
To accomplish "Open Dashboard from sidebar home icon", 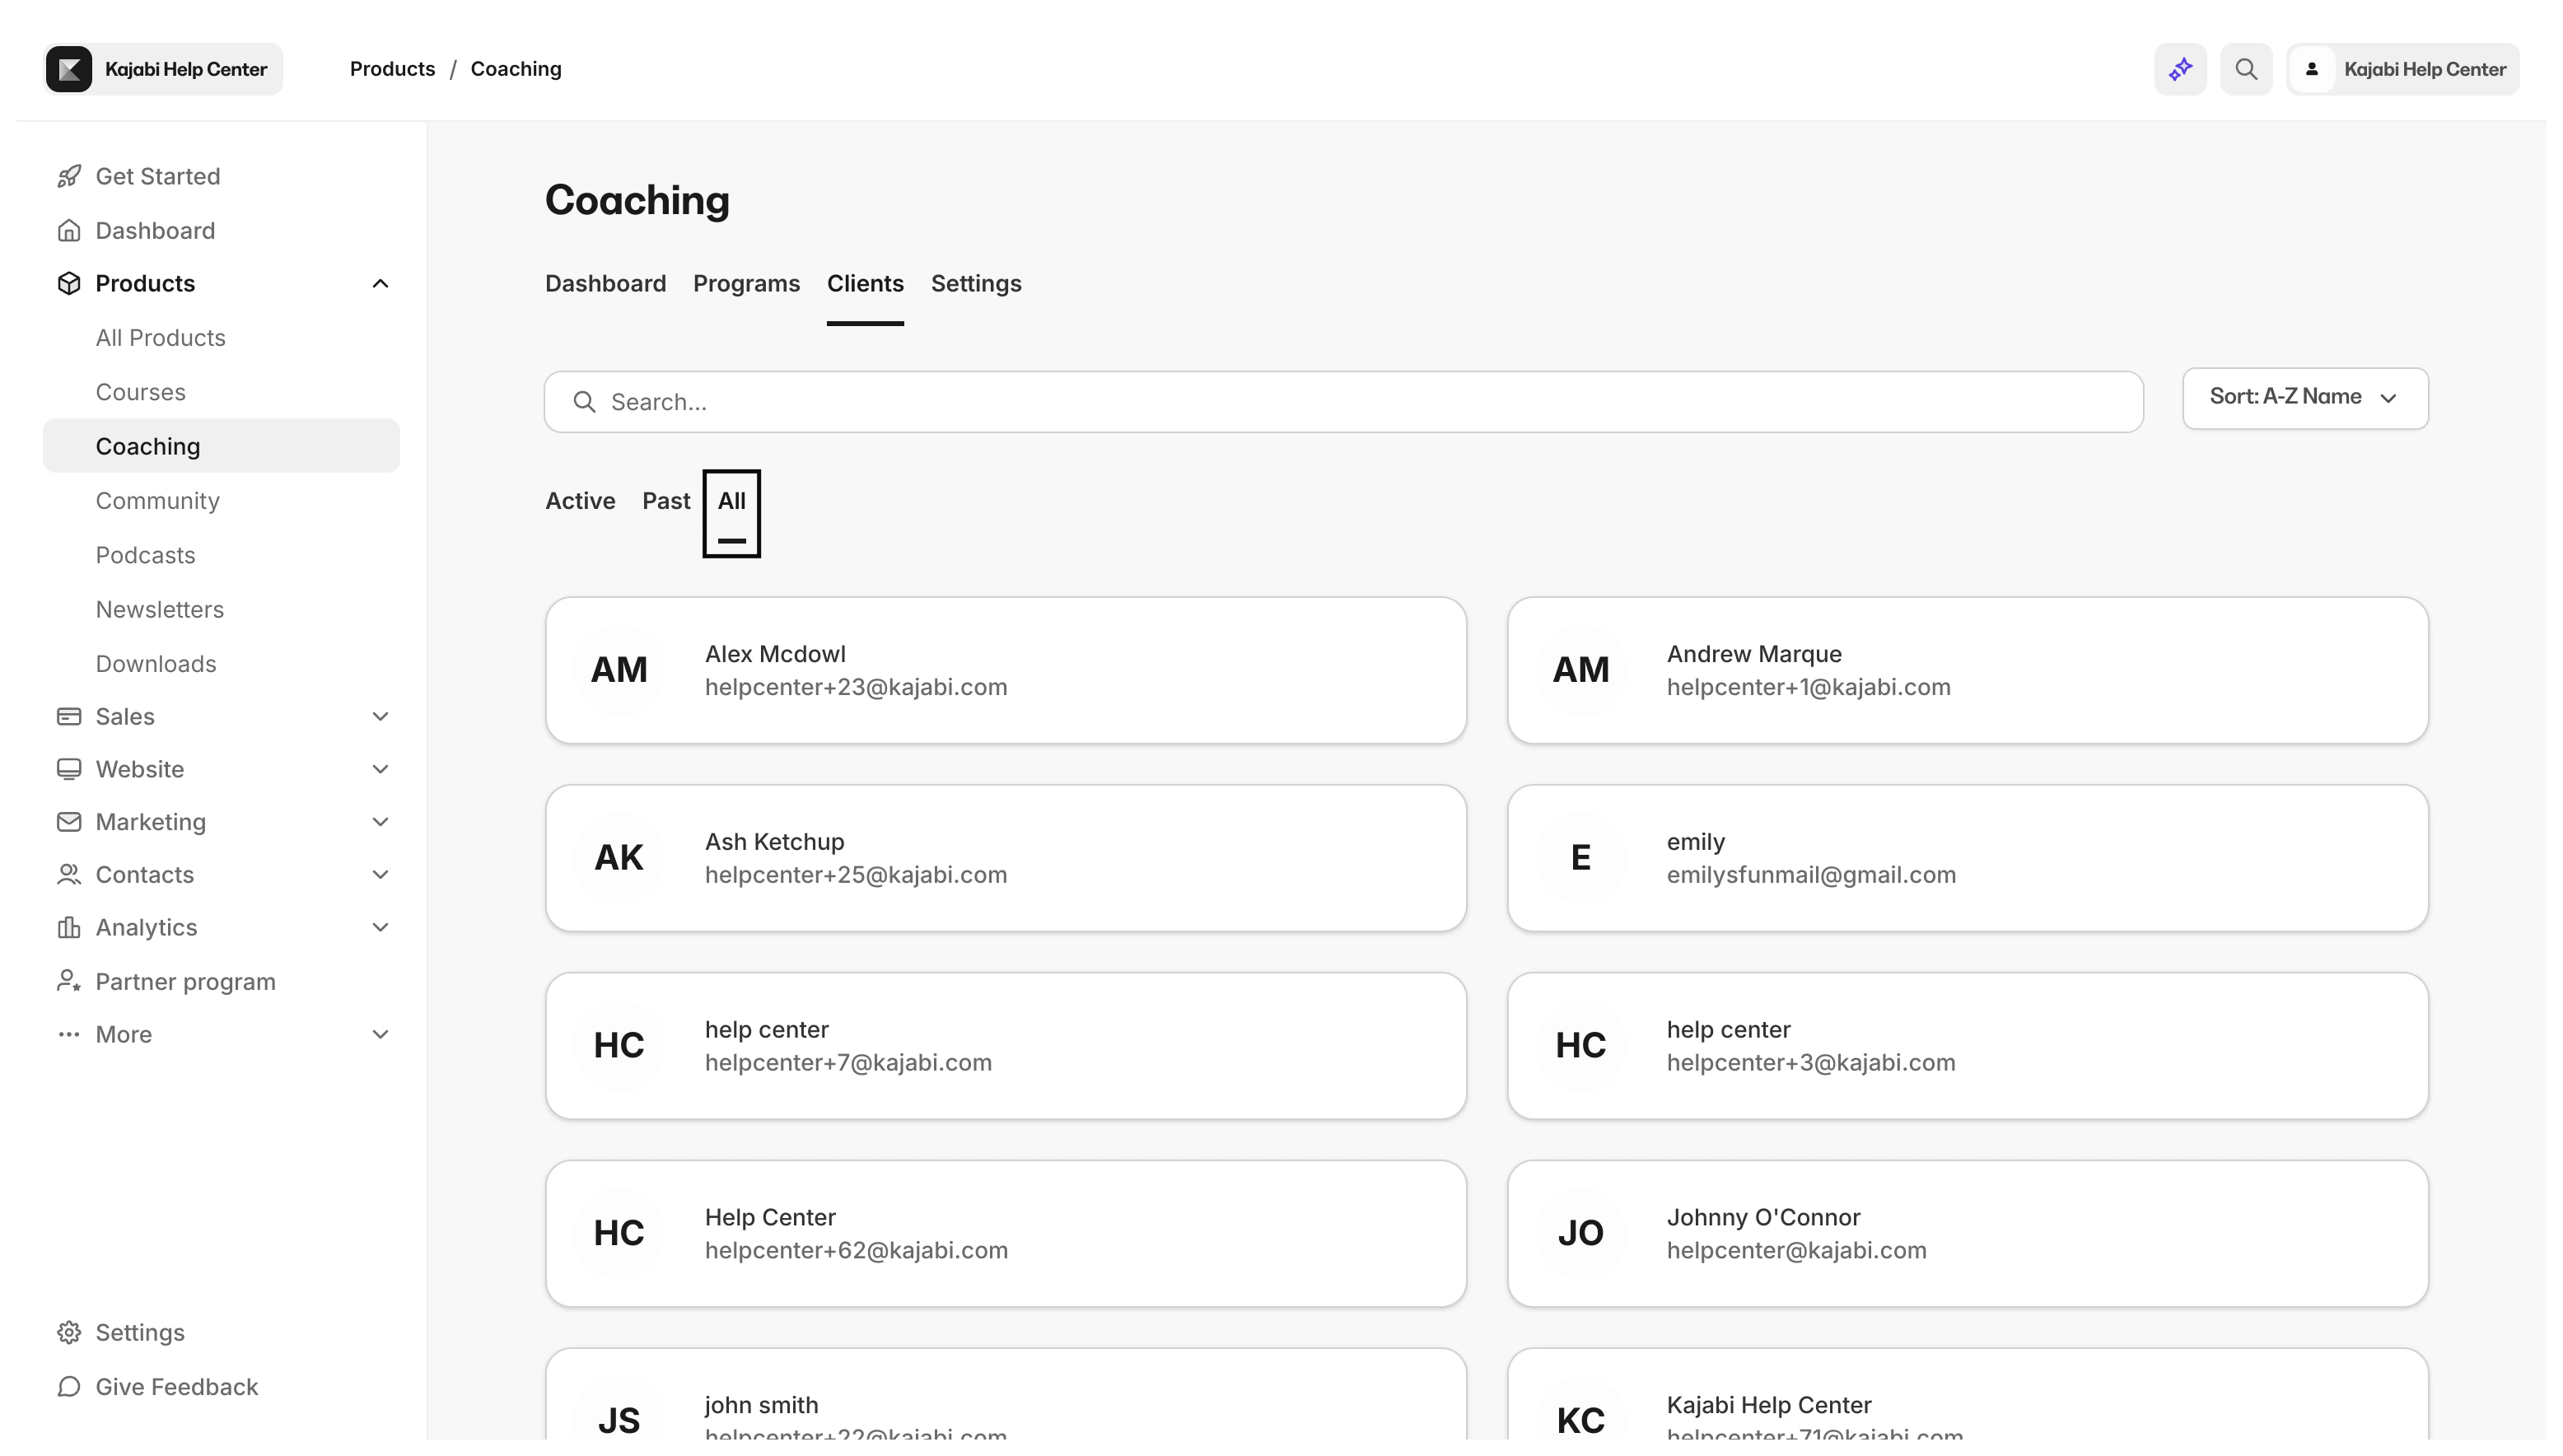I will coord(69,231).
